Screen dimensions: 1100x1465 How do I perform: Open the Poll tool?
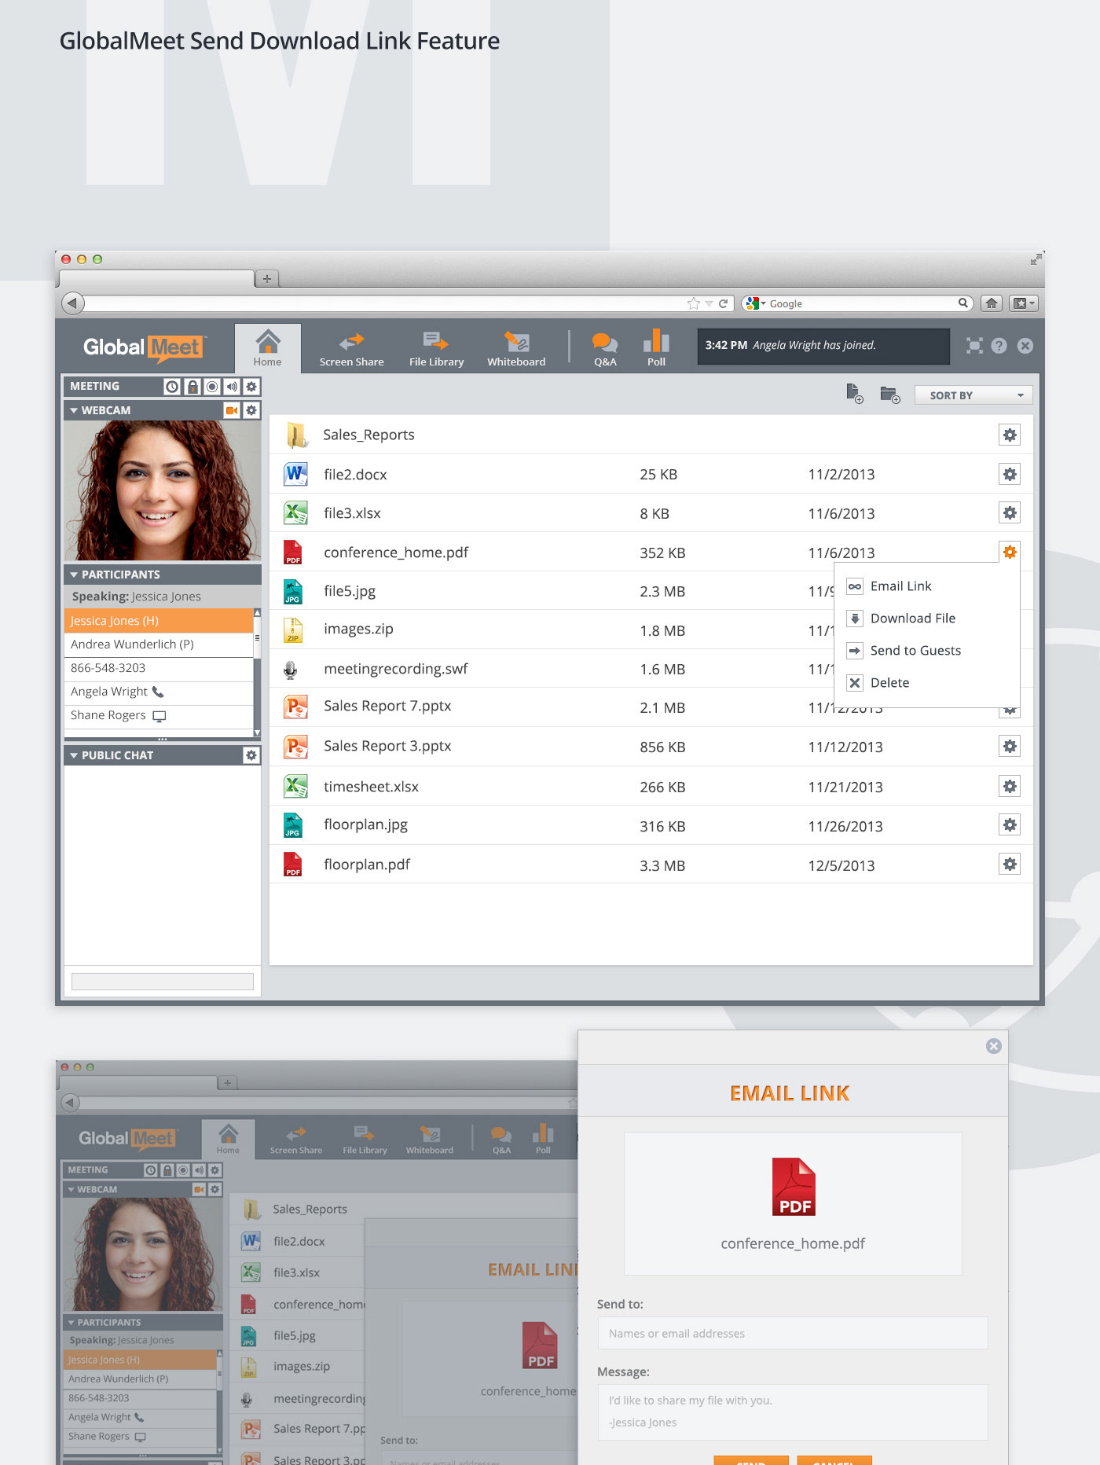pyautogui.click(x=656, y=349)
